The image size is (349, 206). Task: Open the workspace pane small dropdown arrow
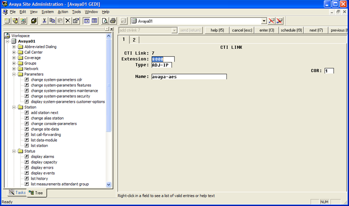(107, 29)
